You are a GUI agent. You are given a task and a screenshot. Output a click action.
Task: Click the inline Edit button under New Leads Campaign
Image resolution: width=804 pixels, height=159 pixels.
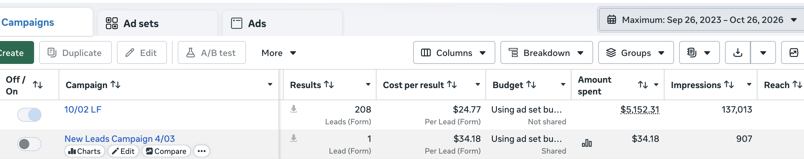click(x=124, y=151)
